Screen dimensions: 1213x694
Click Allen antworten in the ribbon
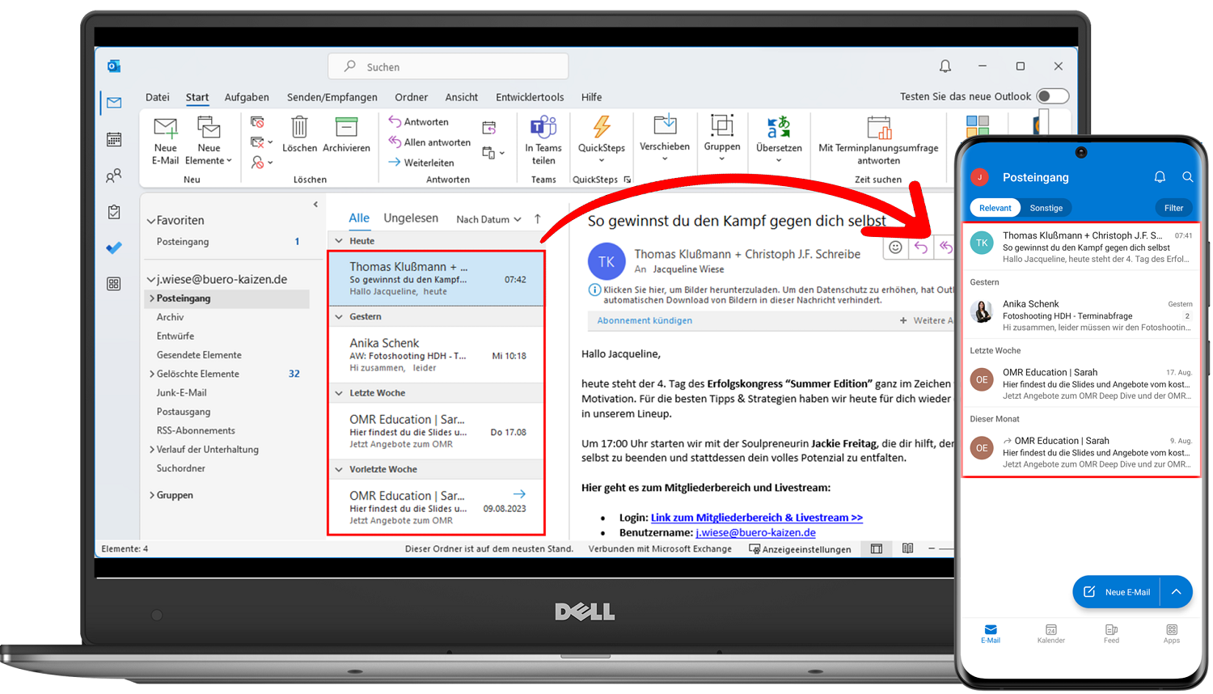[x=429, y=142]
